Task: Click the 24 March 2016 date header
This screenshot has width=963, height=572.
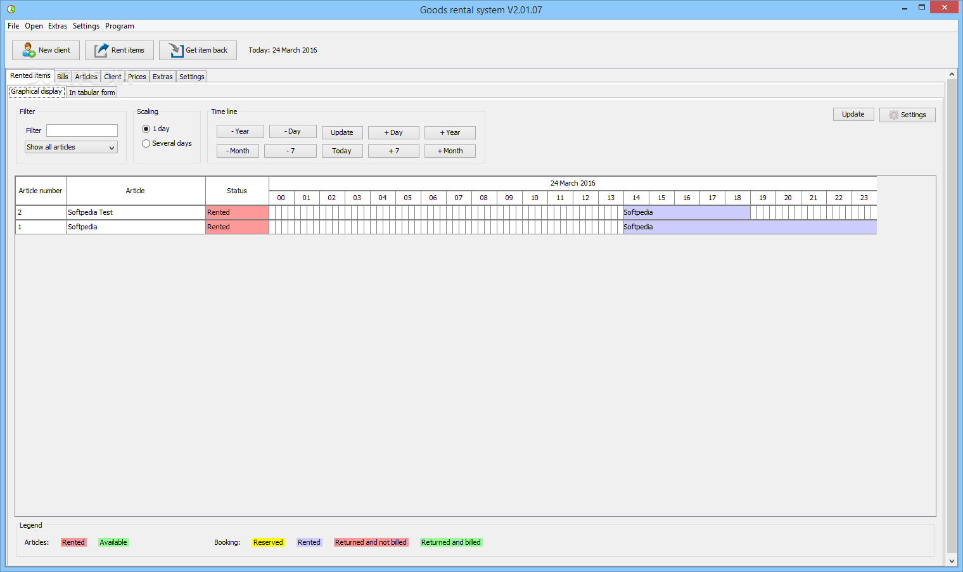Action: pyautogui.click(x=573, y=183)
